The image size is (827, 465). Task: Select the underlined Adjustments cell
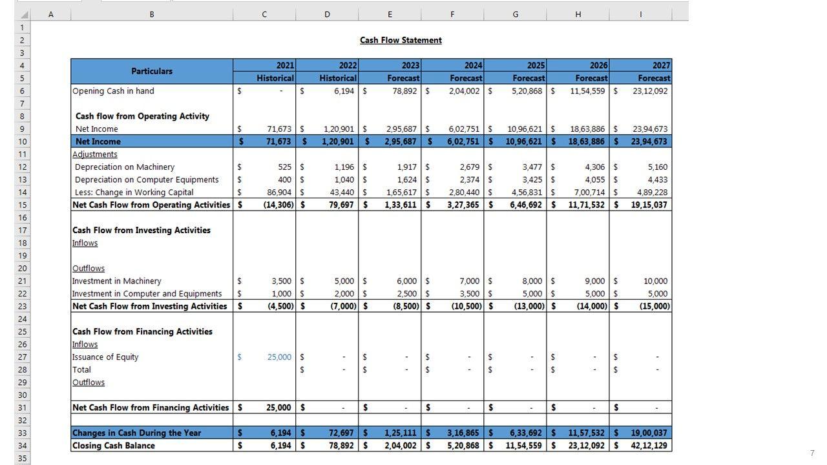pyautogui.click(x=95, y=154)
